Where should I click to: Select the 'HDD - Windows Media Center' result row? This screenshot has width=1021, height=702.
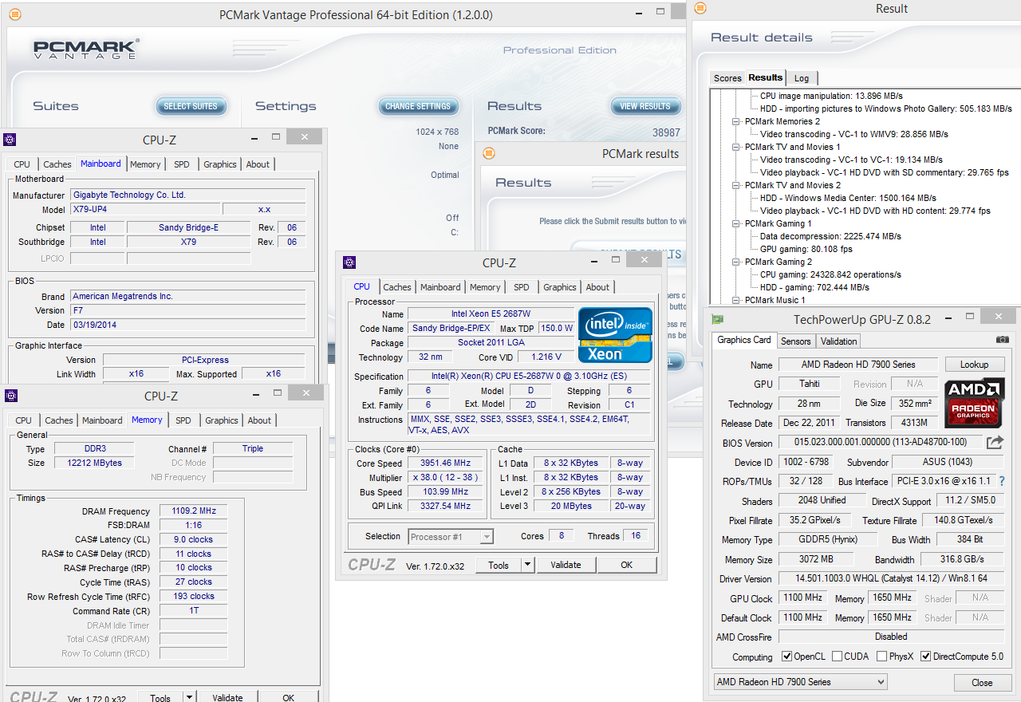coord(848,198)
